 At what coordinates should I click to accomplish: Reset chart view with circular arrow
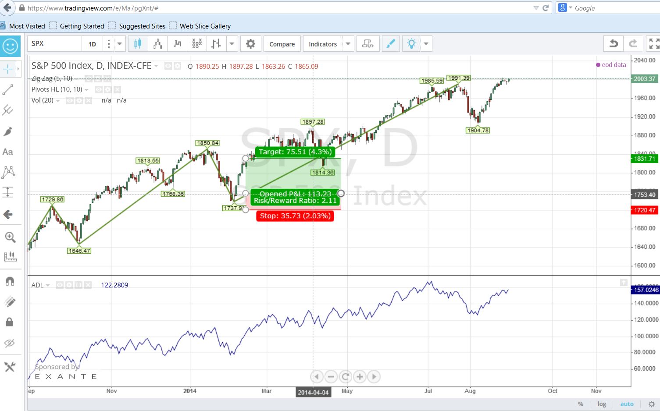345,376
